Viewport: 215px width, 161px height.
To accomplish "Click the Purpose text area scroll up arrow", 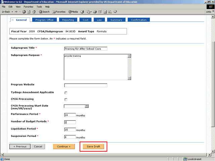I will pyautogui.click(x=129, y=56).
